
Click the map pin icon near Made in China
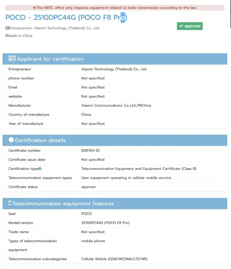pos(6,36)
